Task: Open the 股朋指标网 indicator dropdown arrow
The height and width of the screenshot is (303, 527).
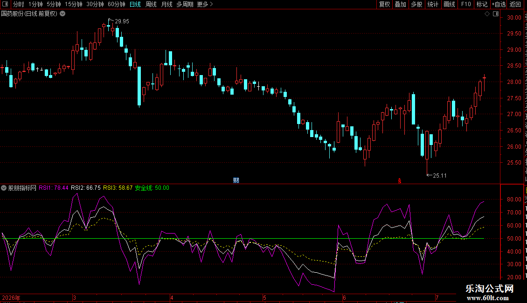Action: coord(4,188)
